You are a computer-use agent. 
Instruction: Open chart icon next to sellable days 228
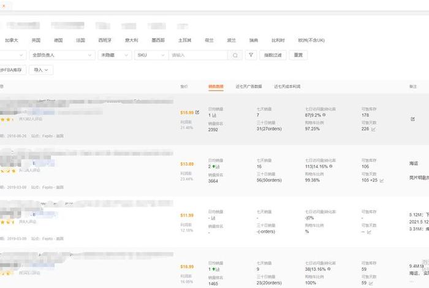tap(373, 129)
